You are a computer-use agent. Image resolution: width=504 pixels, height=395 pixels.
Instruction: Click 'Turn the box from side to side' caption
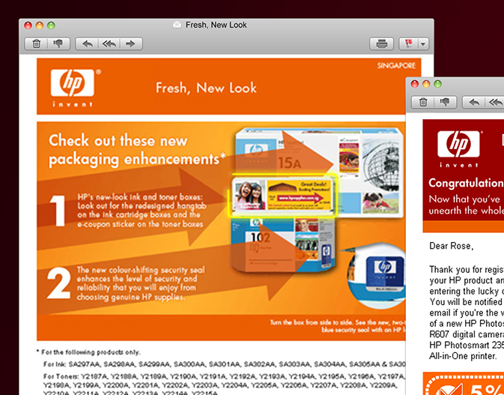pos(338,326)
